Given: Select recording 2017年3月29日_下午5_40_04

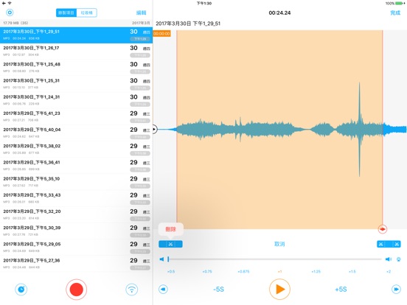Looking at the screenshot, I should (x=77, y=133).
